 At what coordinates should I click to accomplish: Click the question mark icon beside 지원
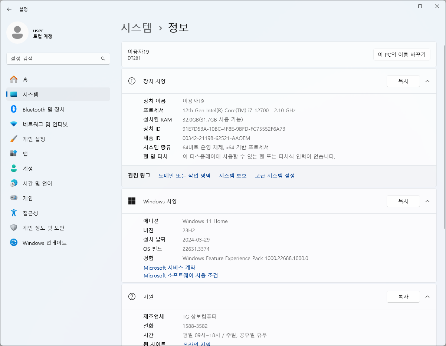(132, 297)
